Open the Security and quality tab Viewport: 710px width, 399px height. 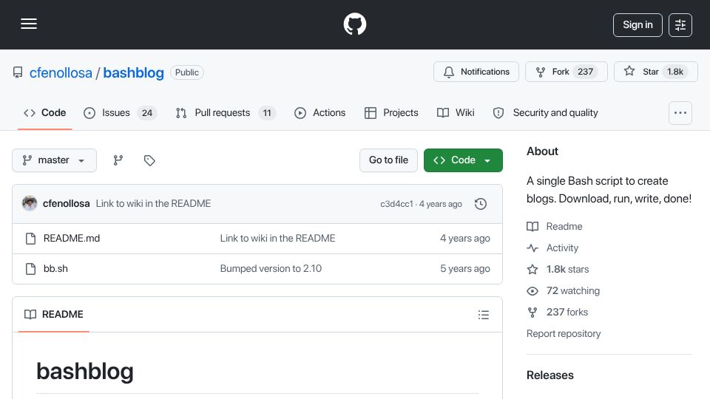[x=545, y=112]
